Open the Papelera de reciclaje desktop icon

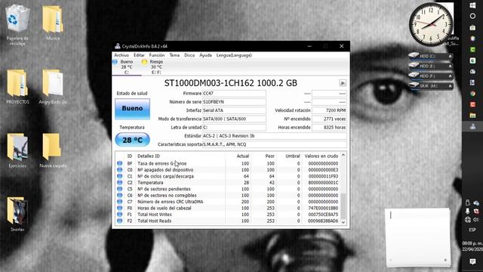pos(17,25)
